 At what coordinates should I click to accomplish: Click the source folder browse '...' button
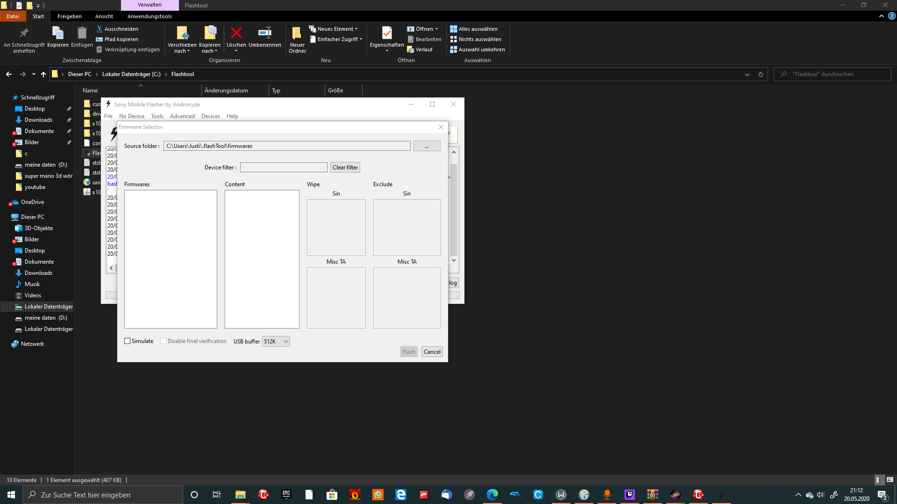(x=427, y=146)
